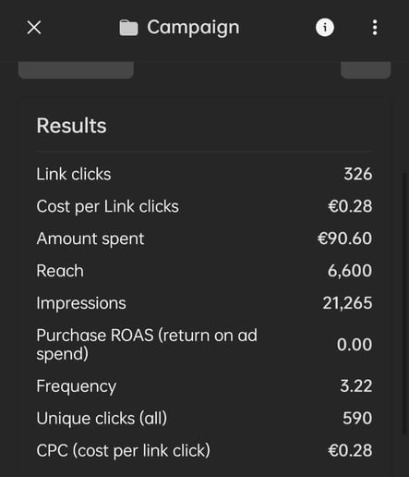The height and width of the screenshot is (477, 409).
Task: Tap the Results section heading
Action: [71, 126]
